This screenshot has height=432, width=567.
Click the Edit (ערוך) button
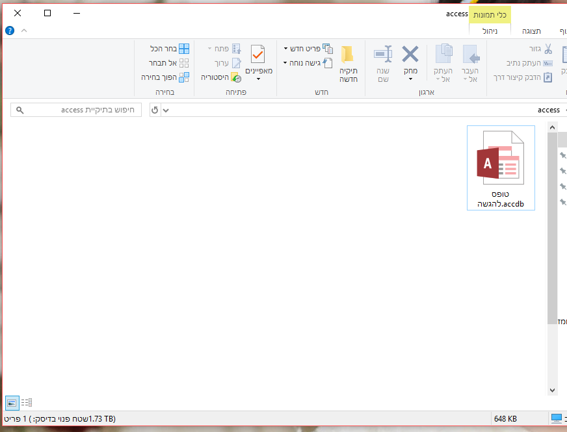point(228,63)
